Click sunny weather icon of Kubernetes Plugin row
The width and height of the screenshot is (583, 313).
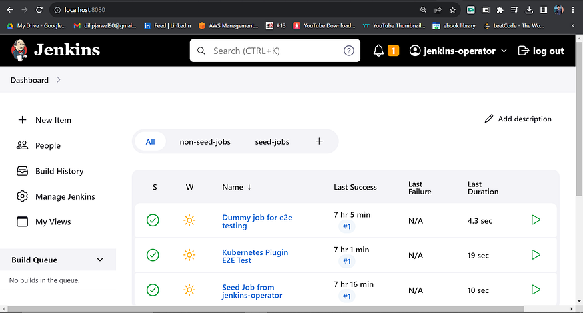tap(189, 255)
